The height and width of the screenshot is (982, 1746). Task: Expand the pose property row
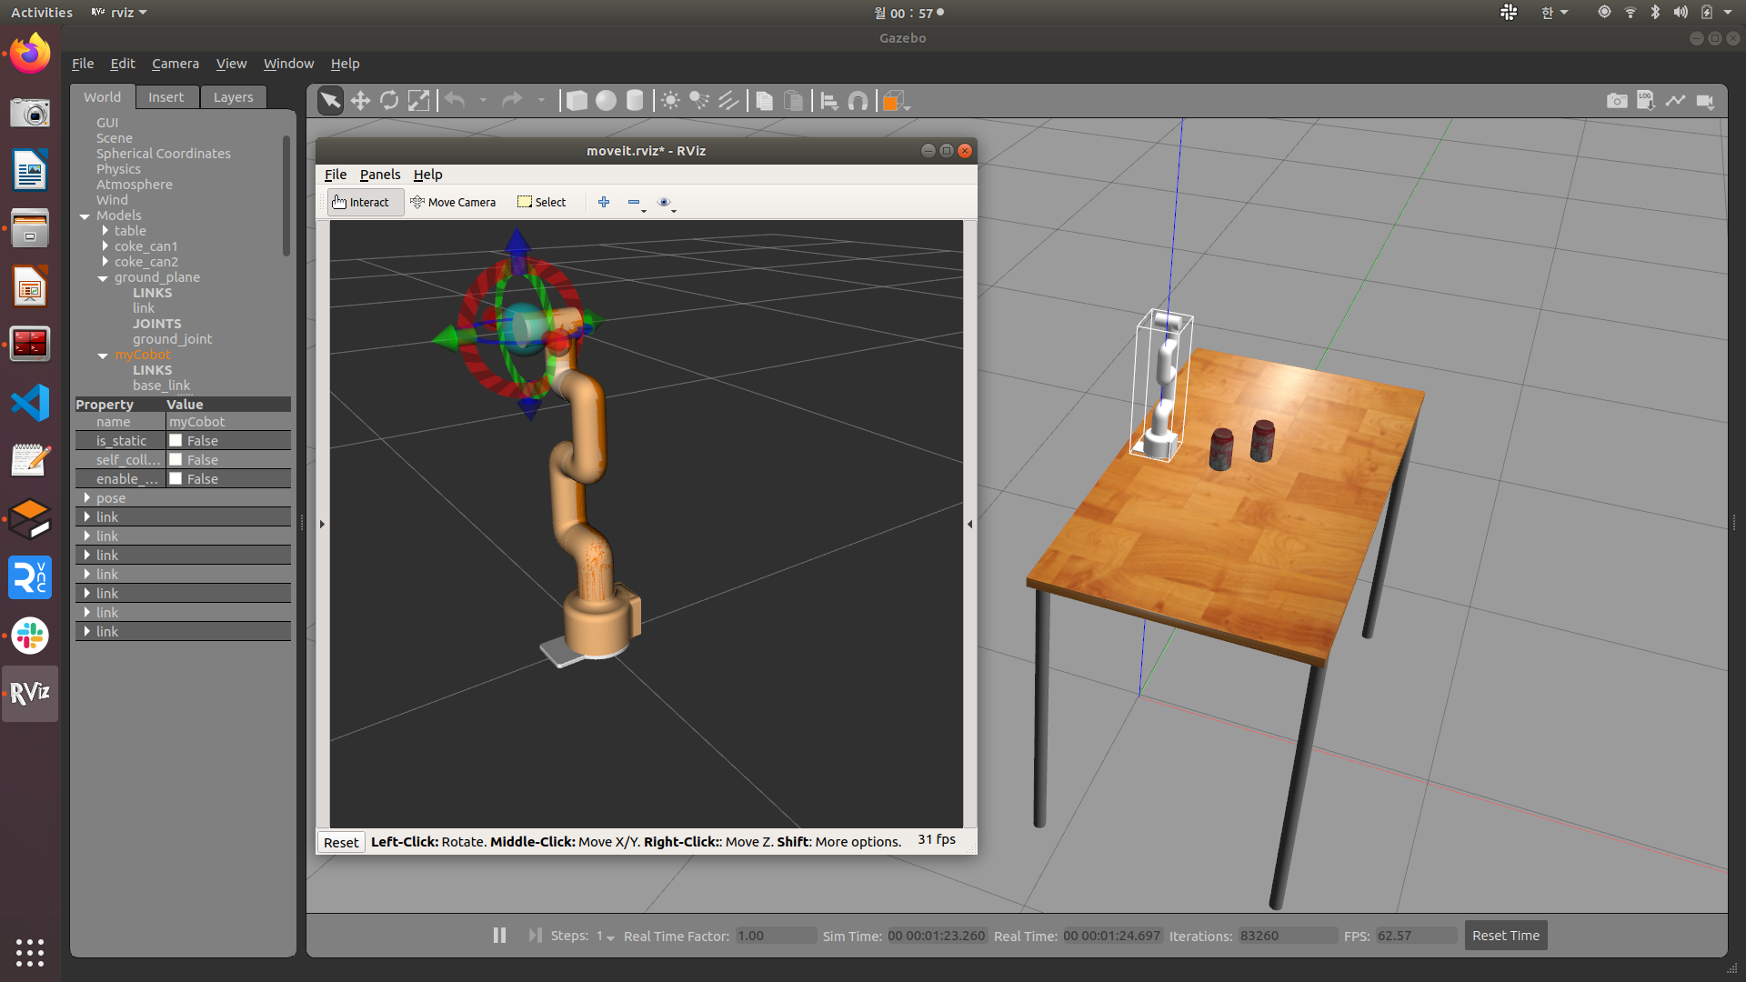click(x=86, y=497)
